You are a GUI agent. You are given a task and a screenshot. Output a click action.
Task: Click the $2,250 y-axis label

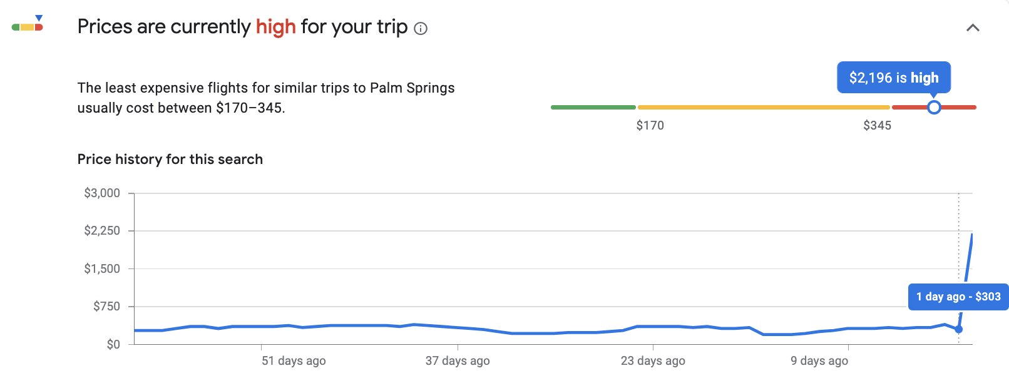point(102,231)
